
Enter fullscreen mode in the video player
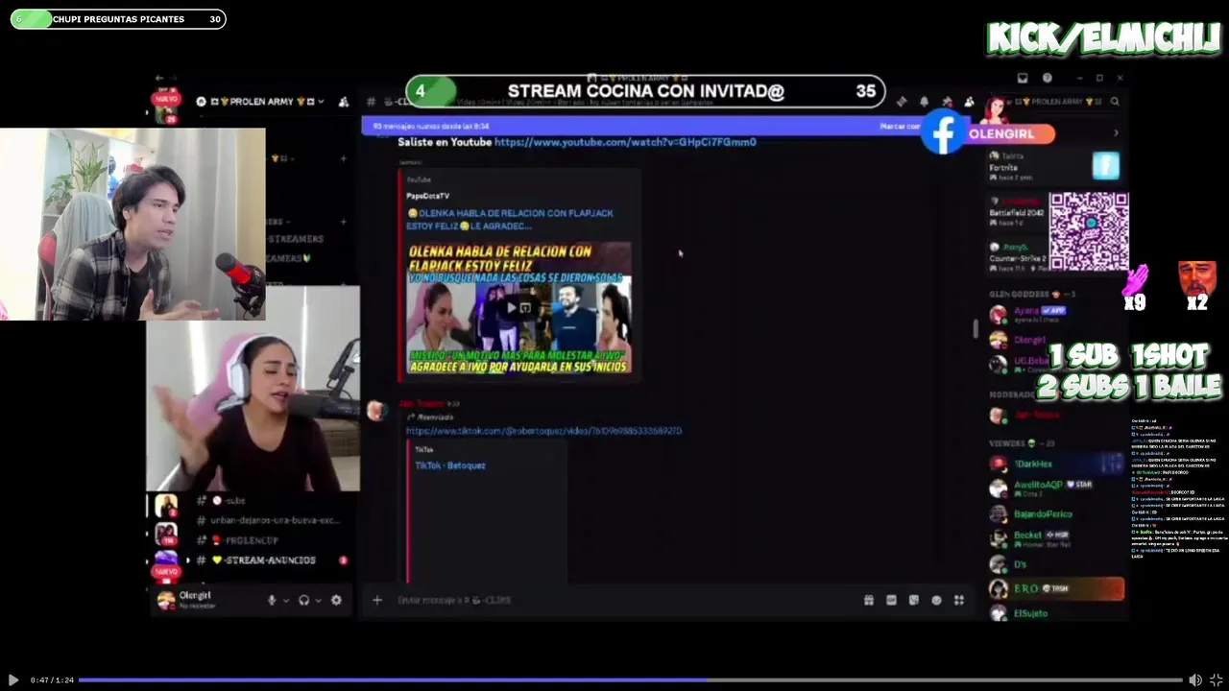pyautogui.click(x=1216, y=679)
